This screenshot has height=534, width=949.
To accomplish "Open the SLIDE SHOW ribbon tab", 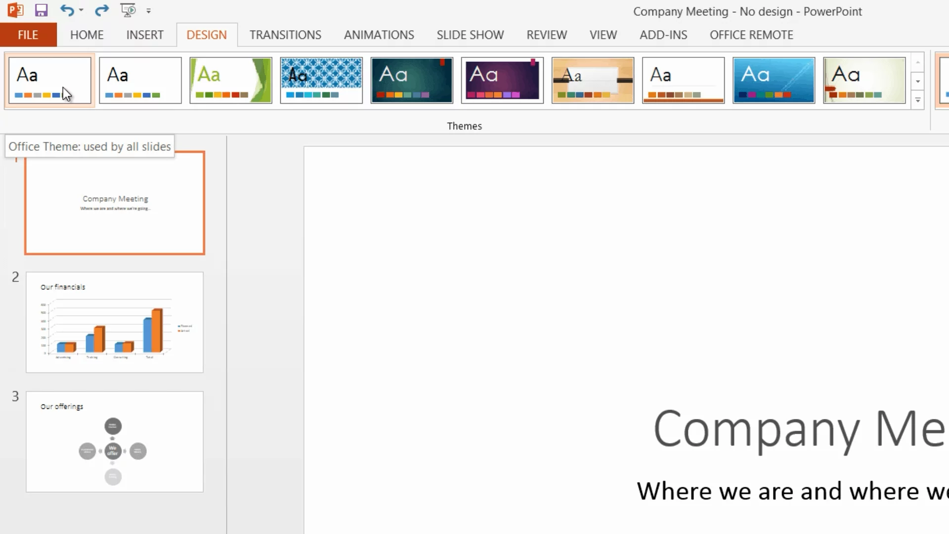I will tap(470, 35).
